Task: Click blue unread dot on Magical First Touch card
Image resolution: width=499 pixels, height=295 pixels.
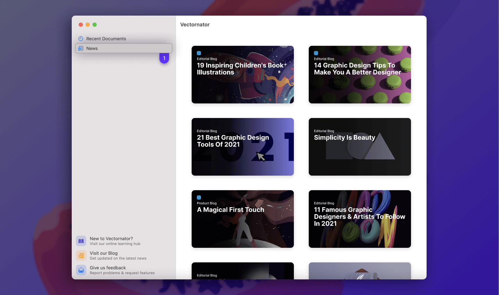Action: 199,197
